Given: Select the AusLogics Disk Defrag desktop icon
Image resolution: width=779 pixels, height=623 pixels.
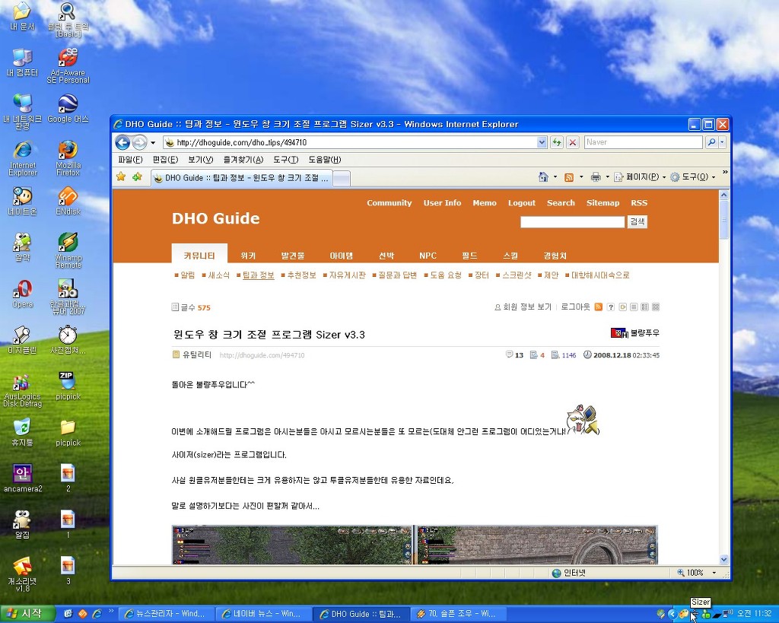Looking at the screenshot, I should [22, 391].
